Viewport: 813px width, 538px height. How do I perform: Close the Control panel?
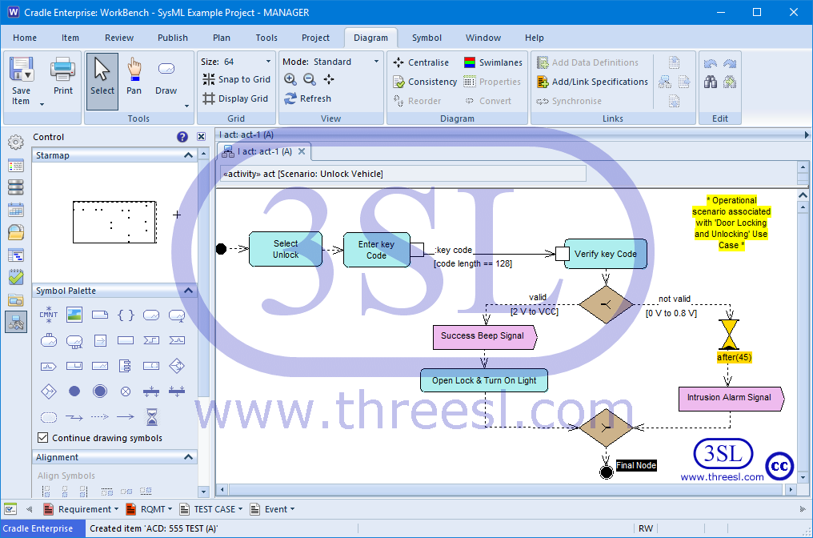(x=201, y=137)
